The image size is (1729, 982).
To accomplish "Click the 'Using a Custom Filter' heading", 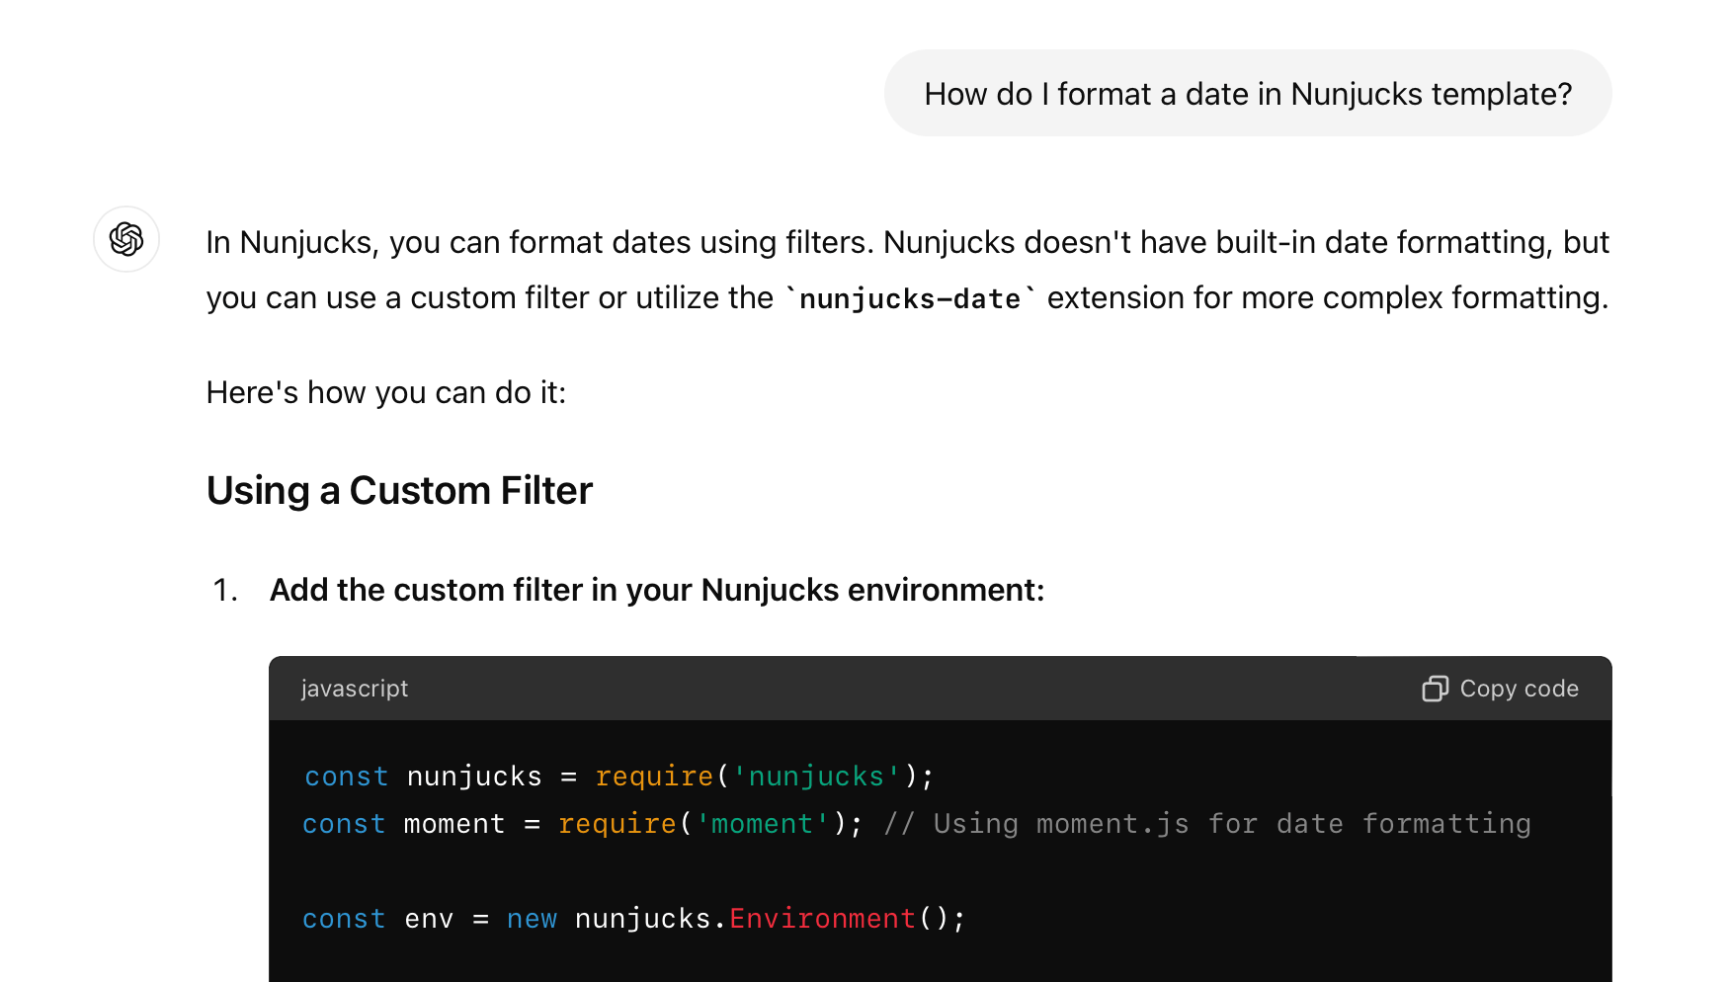I will coord(399,490).
